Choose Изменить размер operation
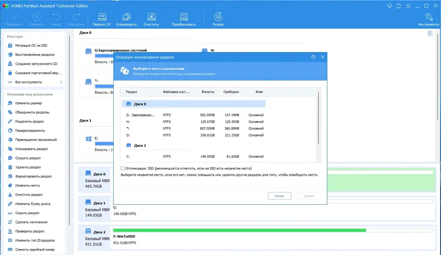This screenshot has width=441, height=255. point(28,103)
